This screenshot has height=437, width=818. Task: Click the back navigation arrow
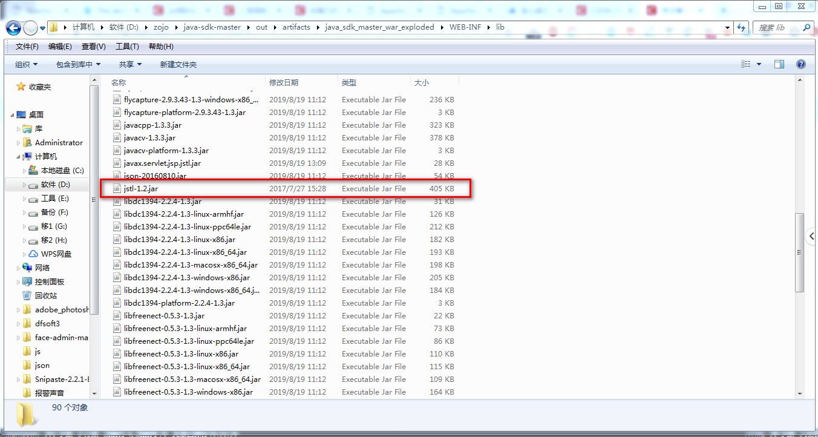pyautogui.click(x=13, y=27)
